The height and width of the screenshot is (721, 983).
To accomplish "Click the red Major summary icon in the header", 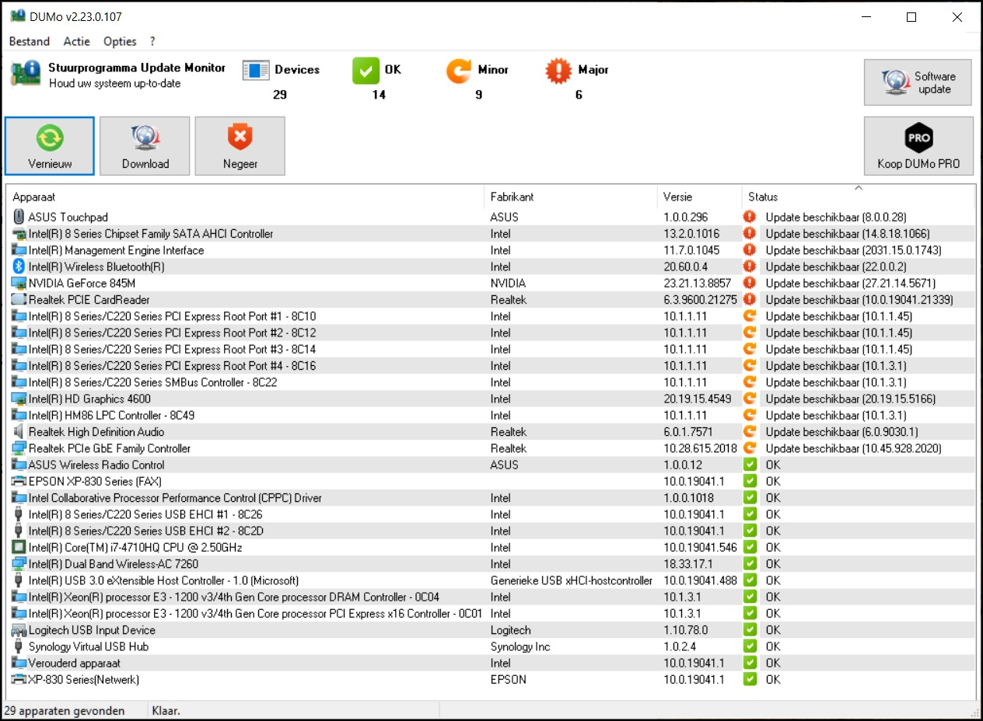I will 558,71.
